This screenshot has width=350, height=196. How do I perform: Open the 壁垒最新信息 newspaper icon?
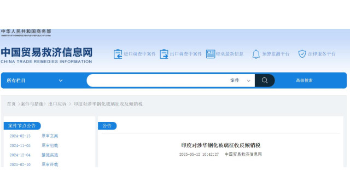(210, 54)
